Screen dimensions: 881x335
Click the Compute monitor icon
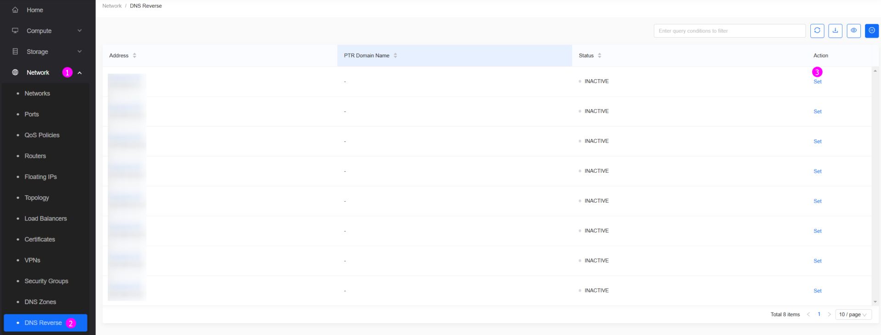15,31
